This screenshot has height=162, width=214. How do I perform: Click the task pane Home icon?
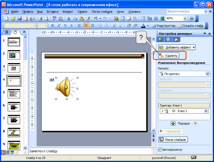click(176, 40)
